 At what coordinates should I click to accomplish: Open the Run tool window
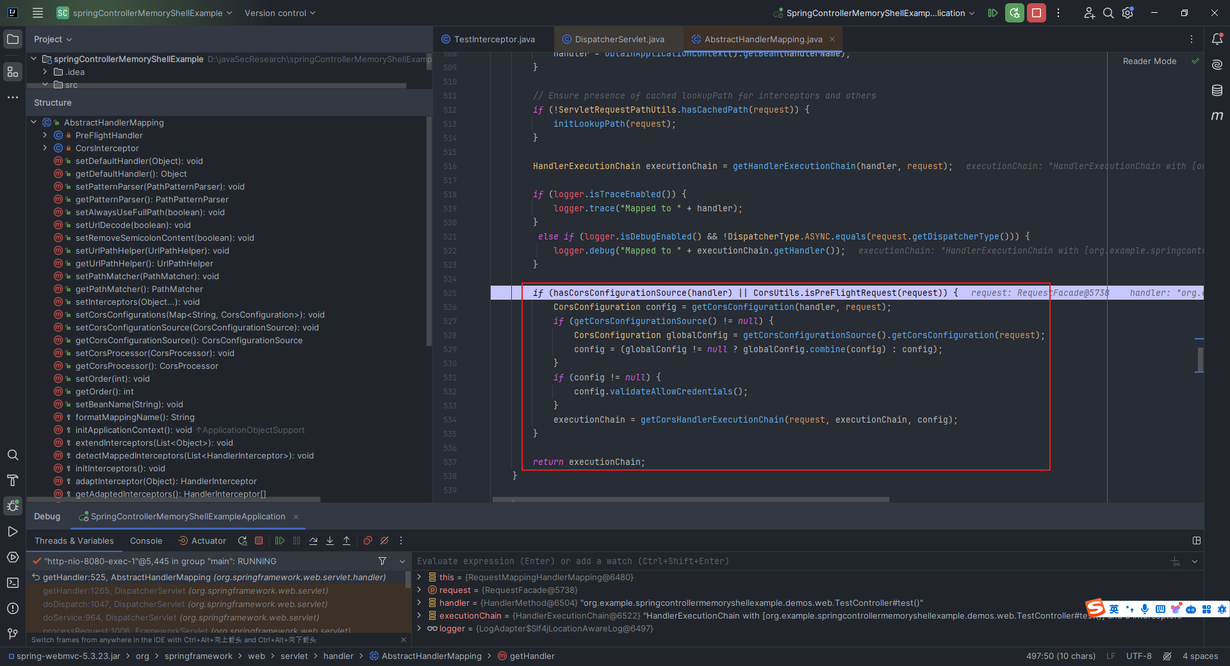point(13,532)
